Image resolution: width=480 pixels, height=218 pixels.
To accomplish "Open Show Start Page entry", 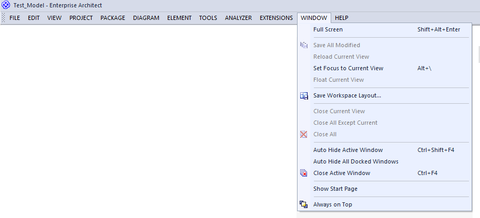I will click(385, 189).
